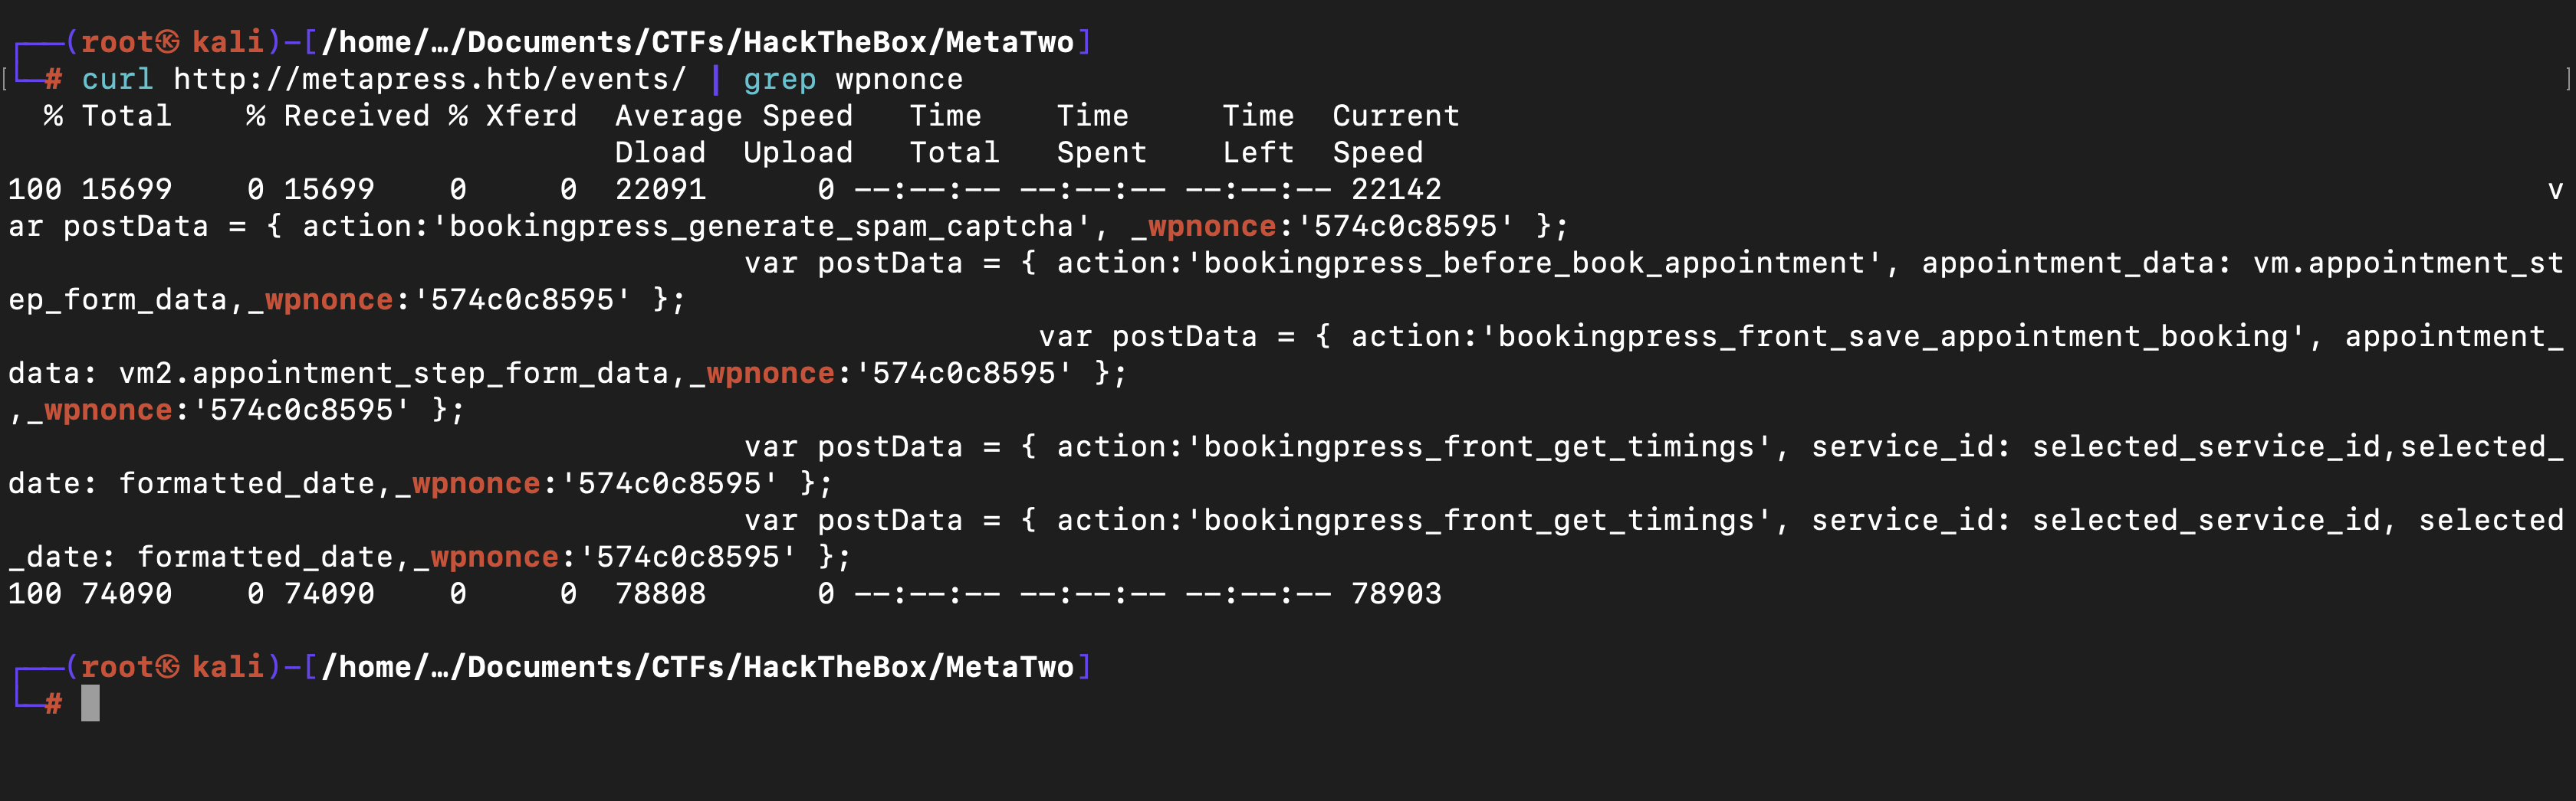Click 'bookingpress_generate_spam_captcha' action text
2576x801 pixels.
761,227
